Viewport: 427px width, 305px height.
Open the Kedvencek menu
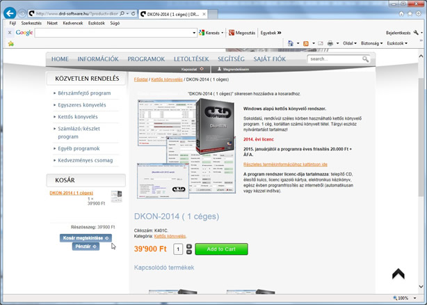[x=73, y=23]
